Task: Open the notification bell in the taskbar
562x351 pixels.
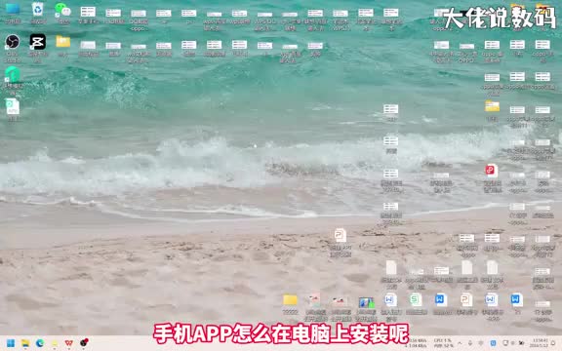Action: tap(554, 343)
